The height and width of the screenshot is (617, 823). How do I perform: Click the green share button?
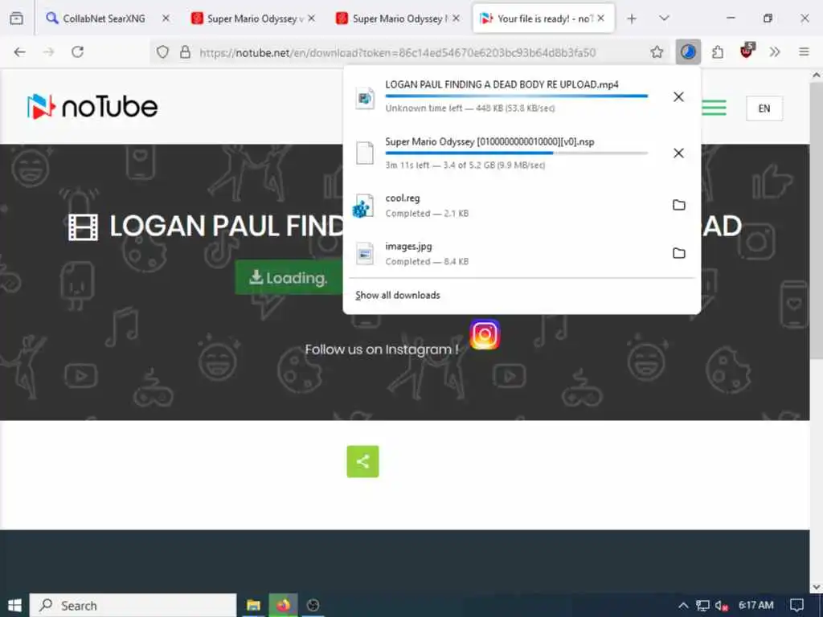point(362,461)
